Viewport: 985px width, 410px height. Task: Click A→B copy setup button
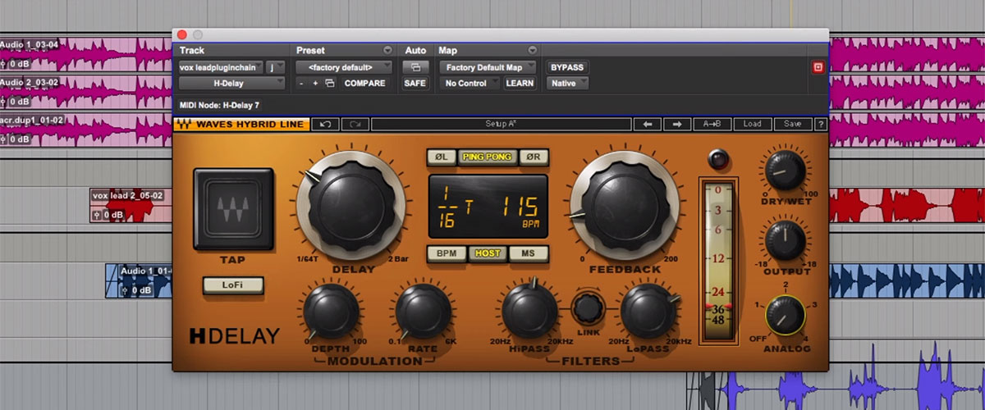tap(712, 124)
